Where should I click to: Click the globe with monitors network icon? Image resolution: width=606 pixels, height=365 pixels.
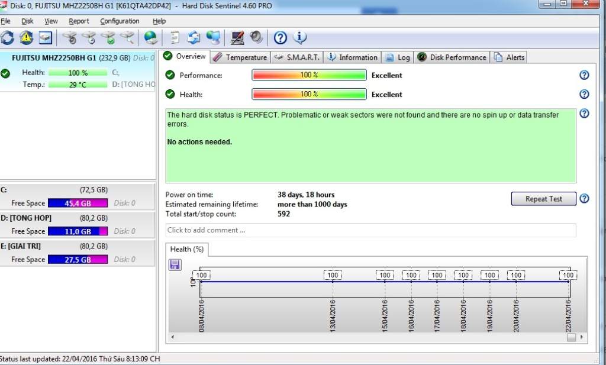(x=213, y=37)
